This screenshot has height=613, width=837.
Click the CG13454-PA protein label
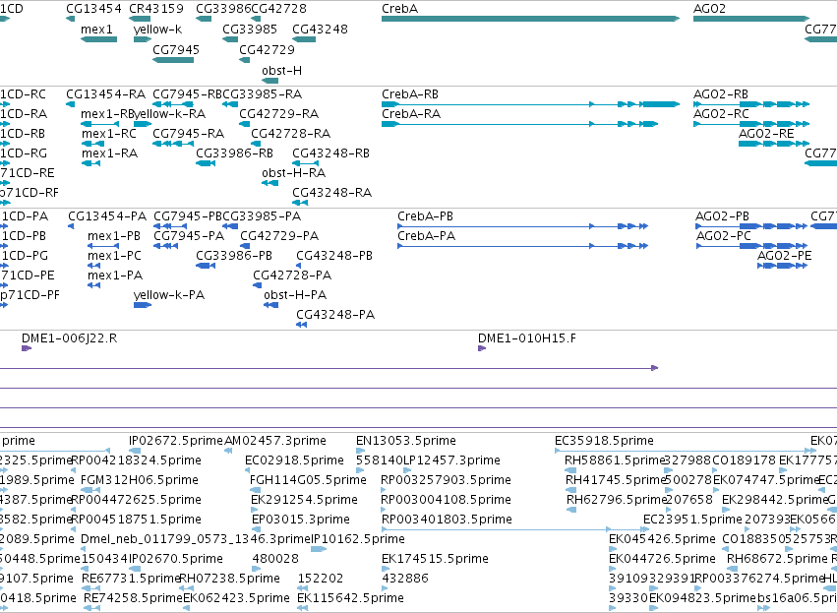(x=107, y=216)
